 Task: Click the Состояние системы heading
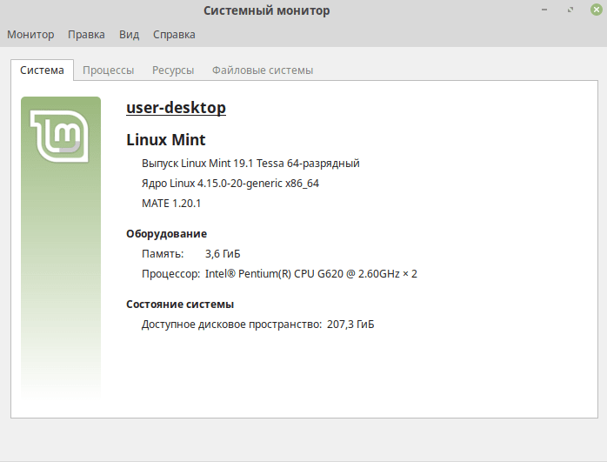pyautogui.click(x=180, y=304)
